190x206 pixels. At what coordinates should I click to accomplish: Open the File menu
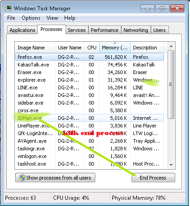[x=11, y=18]
